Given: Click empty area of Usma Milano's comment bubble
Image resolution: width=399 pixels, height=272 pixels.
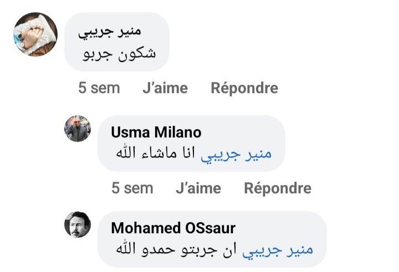Looking at the screenshot, I should [x=244, y=133].
